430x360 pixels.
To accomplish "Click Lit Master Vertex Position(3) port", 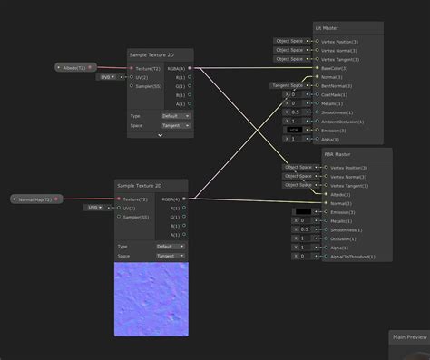I will (x=318, y=41).
